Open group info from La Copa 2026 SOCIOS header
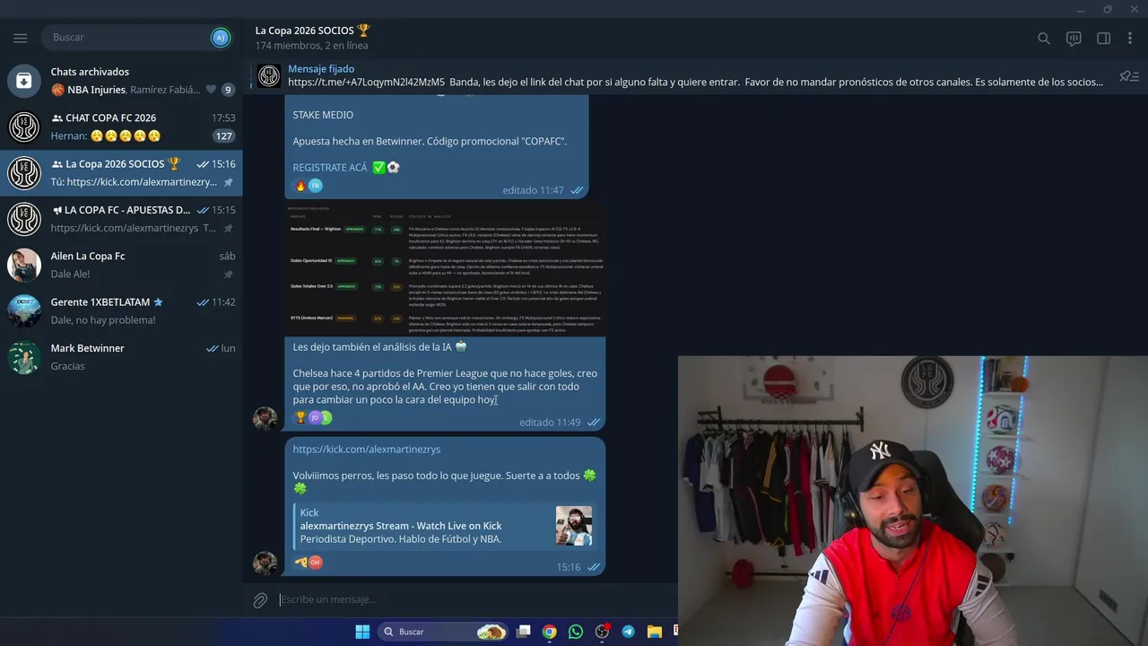 click(313, 38)
